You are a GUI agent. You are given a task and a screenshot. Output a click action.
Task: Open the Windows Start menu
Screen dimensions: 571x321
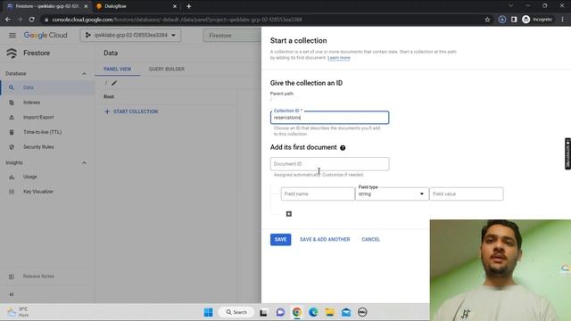point(208,312)
